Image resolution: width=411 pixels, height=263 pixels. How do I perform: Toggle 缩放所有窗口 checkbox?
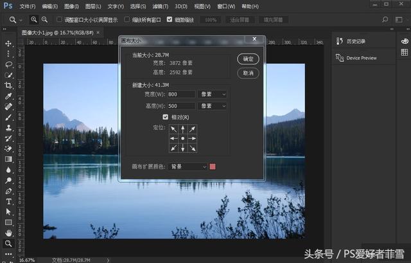point(127,19)
